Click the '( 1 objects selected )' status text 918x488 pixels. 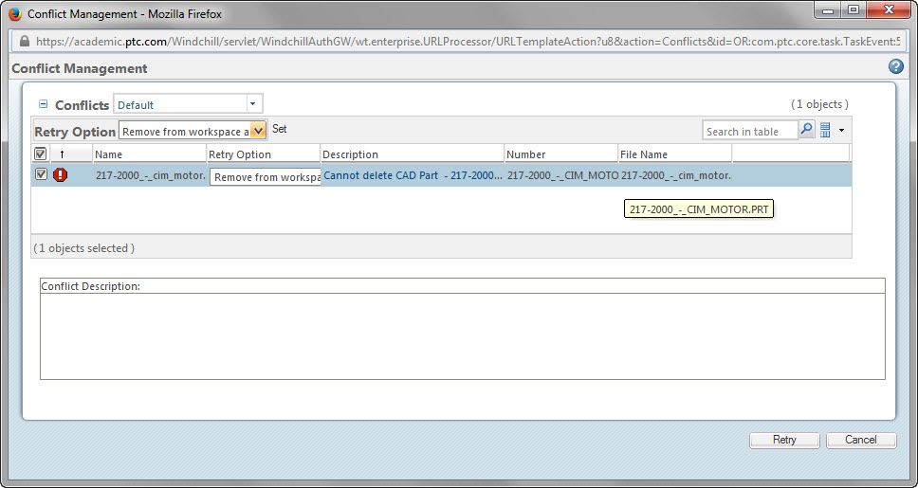click(84, 248)
